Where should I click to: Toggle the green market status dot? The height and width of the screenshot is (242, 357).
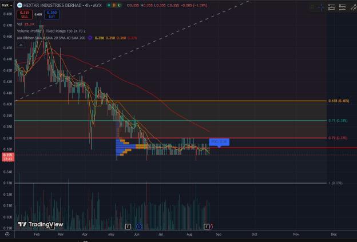pos(109,5)
